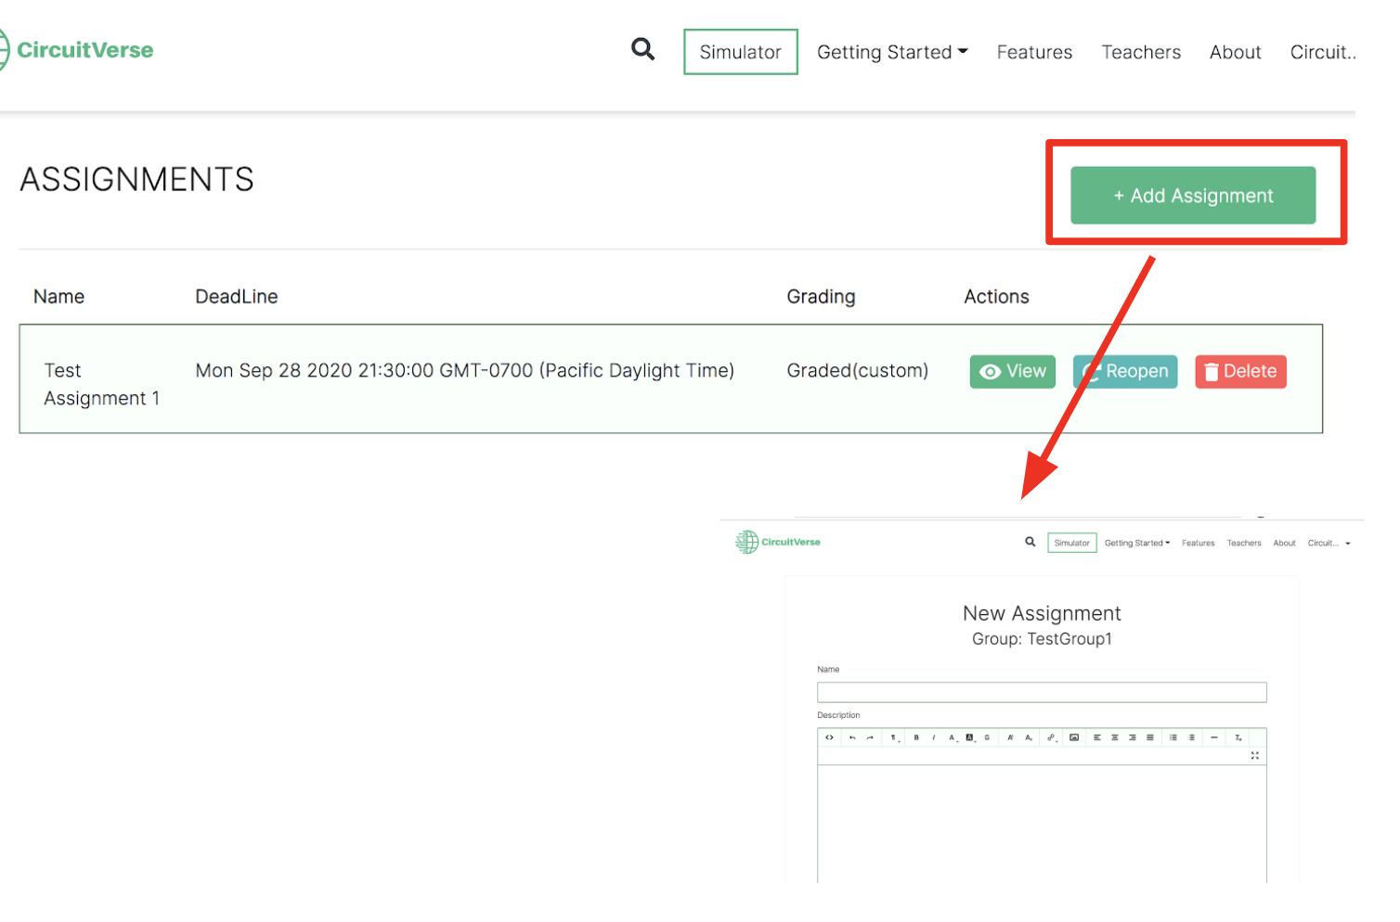1400x922 pixels.
Task: Click the fullscreen expand icon in editor
Action: pos(1254,756)
